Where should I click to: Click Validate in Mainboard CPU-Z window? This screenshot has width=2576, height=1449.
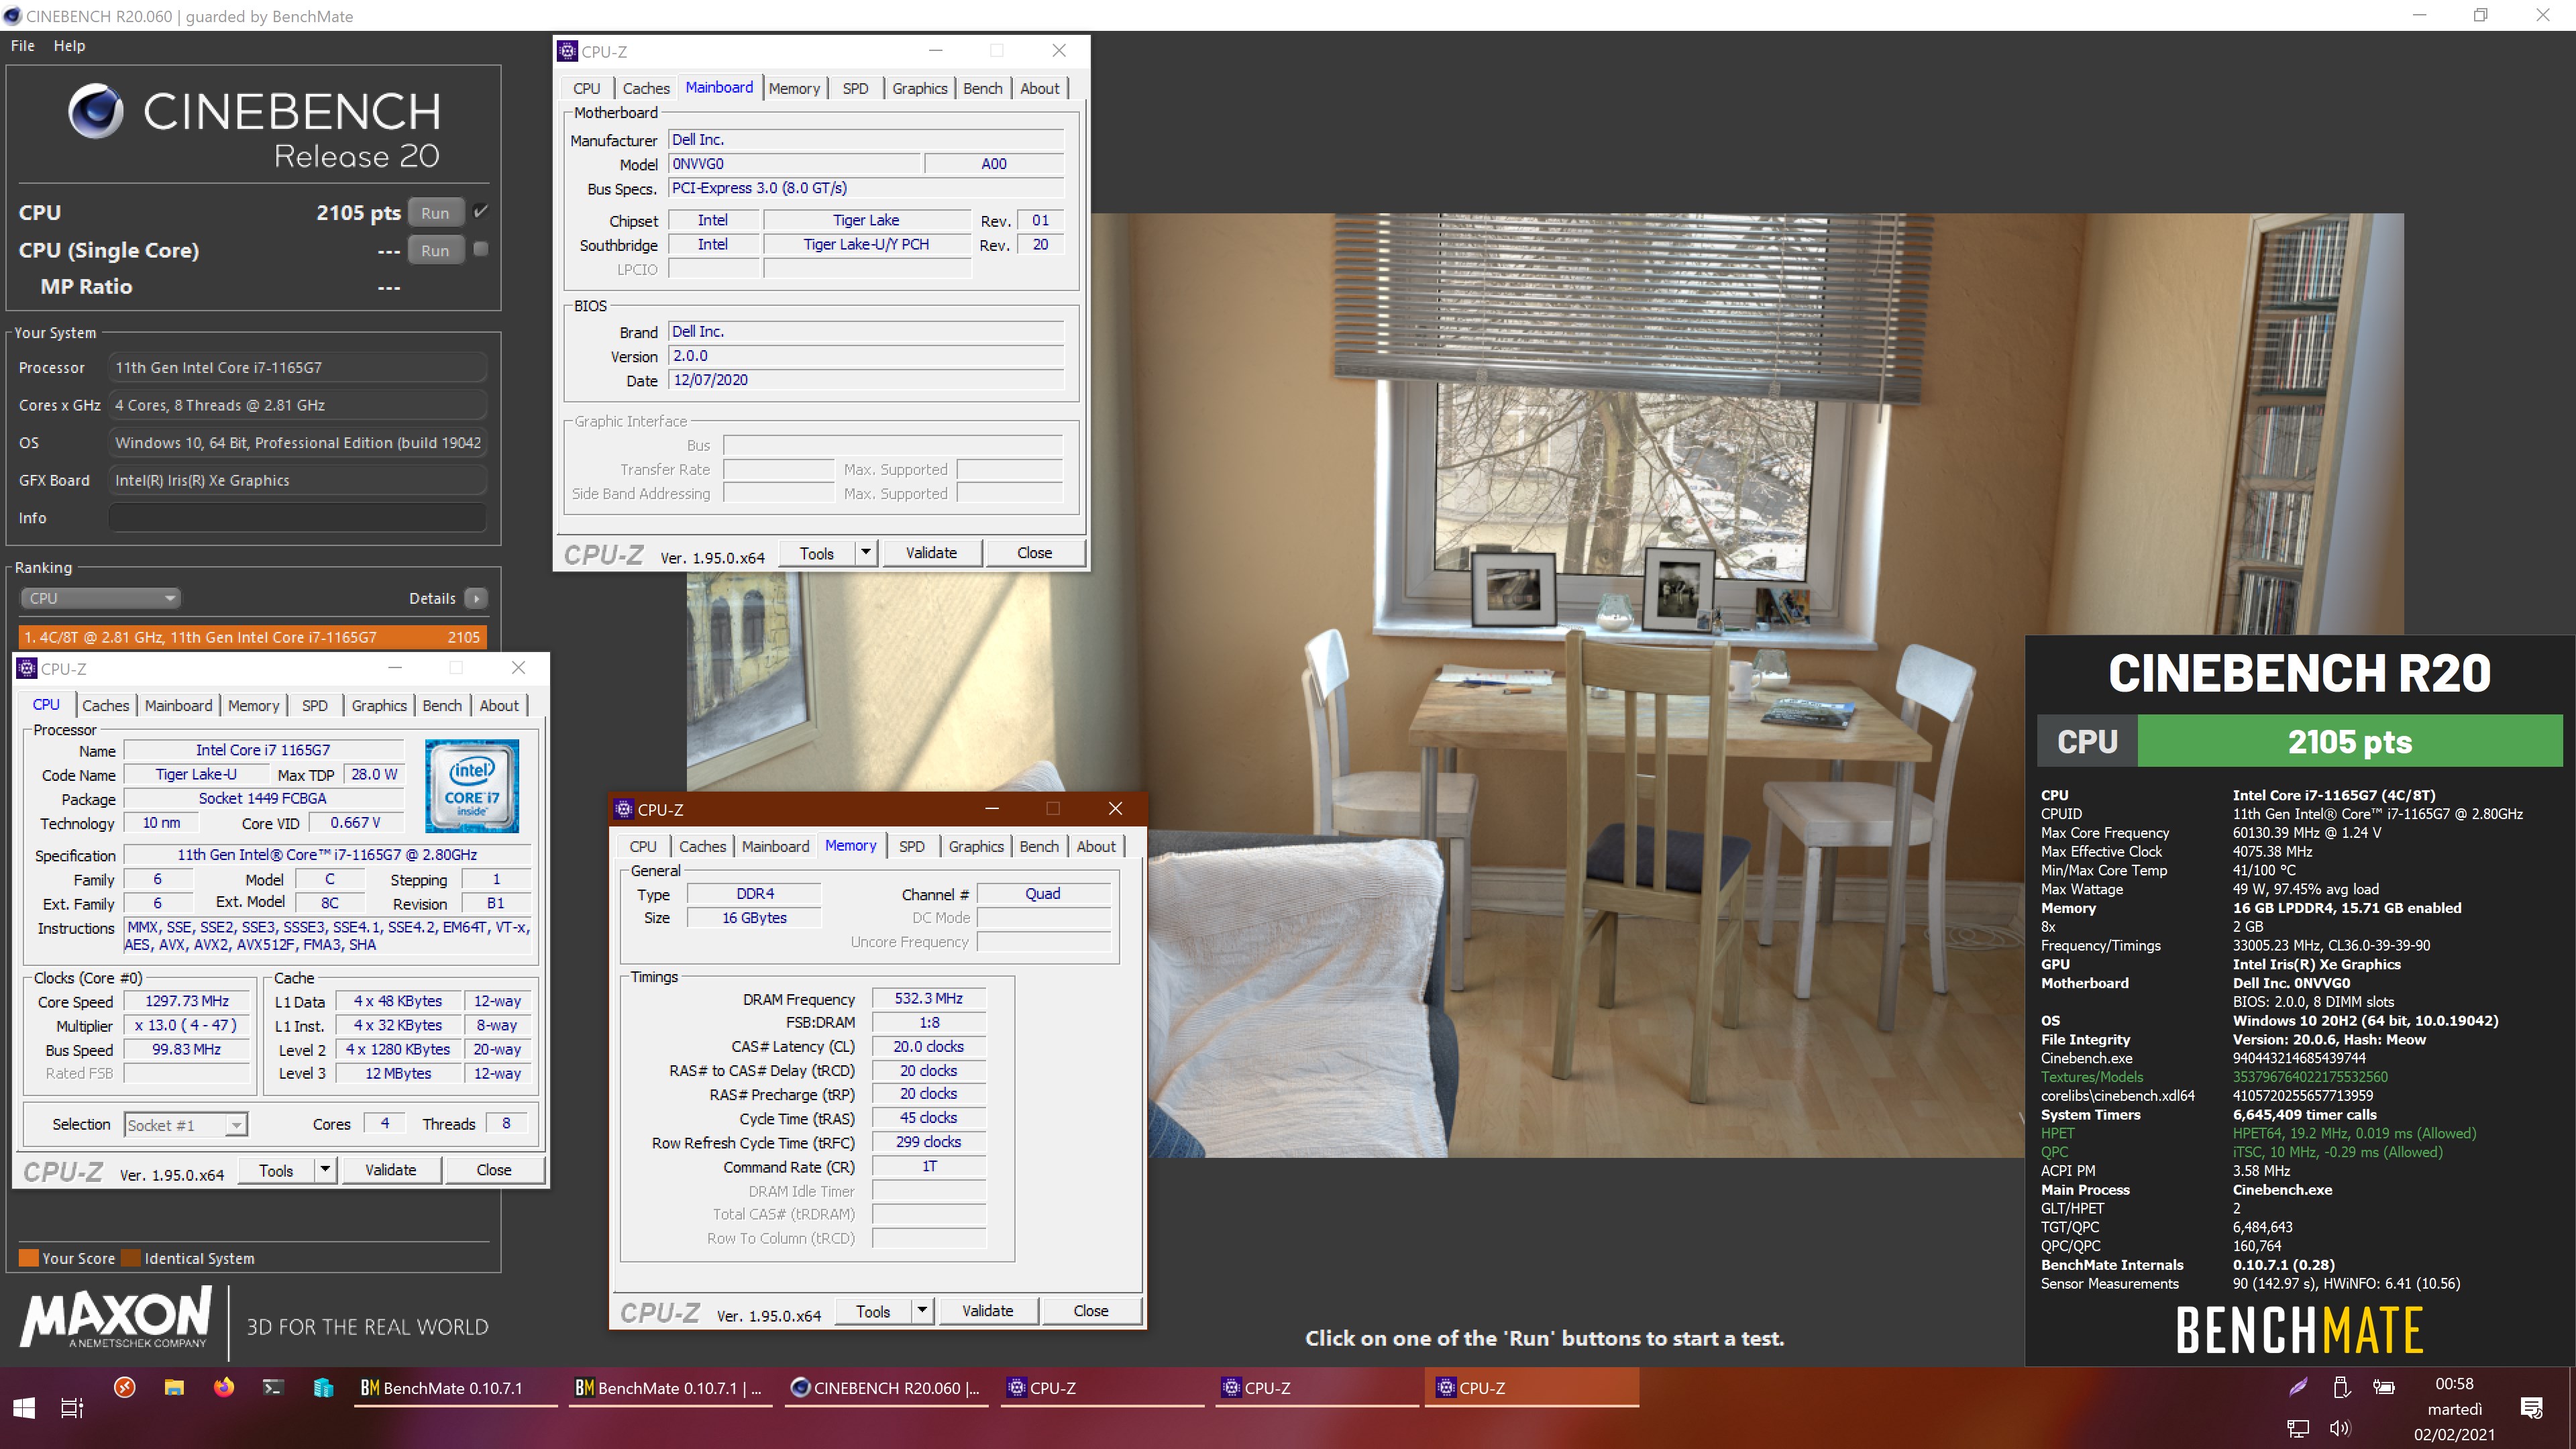[931, 553]
